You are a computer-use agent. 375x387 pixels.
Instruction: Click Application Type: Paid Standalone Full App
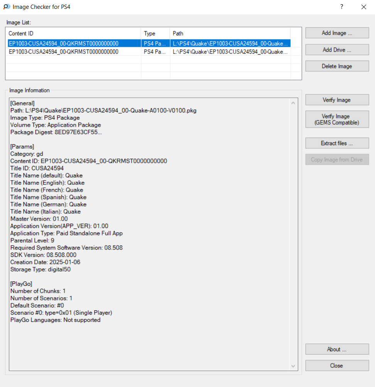coord(66,233)
